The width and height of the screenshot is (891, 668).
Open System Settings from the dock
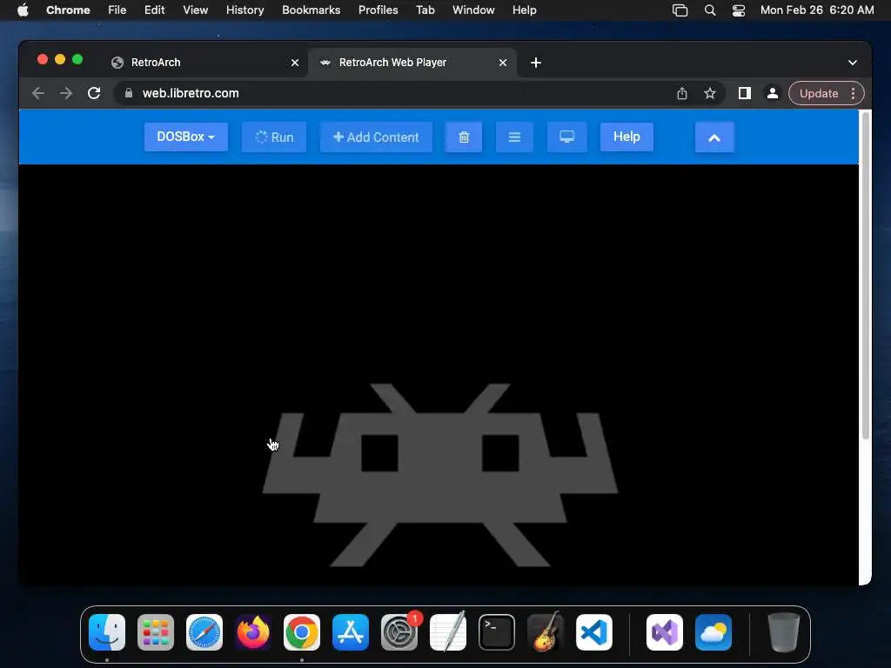click(399, 632)
